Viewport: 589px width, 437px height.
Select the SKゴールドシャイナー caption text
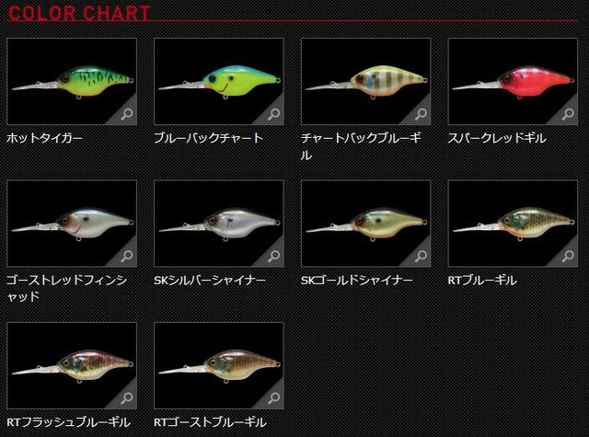pos(357,280)
